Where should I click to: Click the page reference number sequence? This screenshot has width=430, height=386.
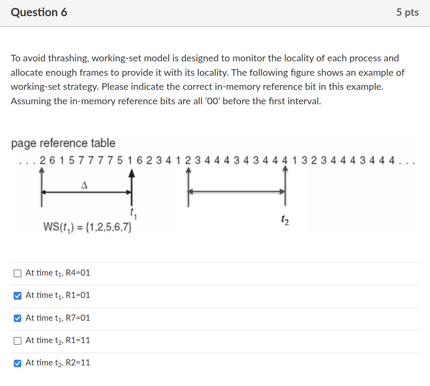pyautogui.click(x=217, y=160)
